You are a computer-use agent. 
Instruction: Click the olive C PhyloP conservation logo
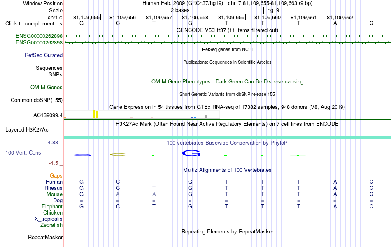(x=118, y=155)
